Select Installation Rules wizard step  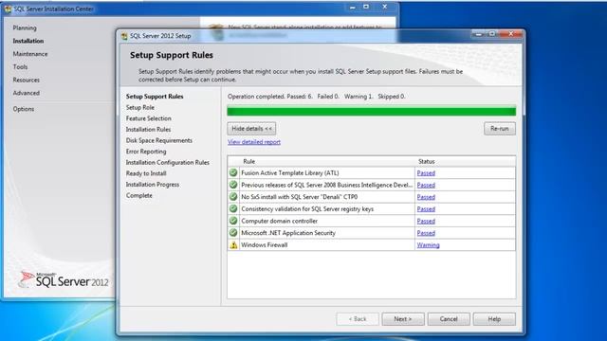148,130
